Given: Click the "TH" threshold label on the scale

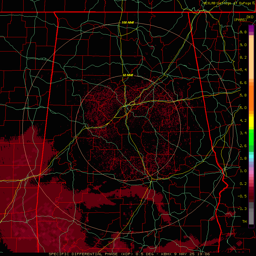Looking at the screenshot, I should click(244, 222).
